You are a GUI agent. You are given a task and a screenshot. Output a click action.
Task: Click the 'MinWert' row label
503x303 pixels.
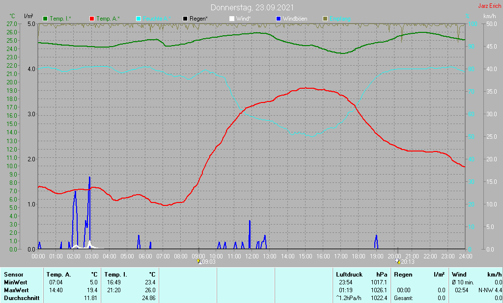click(x=16, y=282)
